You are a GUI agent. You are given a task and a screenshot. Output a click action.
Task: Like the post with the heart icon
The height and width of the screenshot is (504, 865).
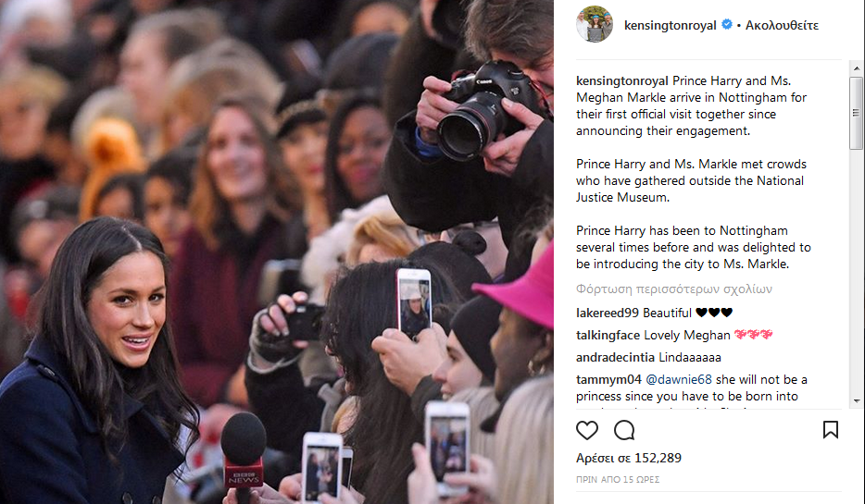(587, 430)
